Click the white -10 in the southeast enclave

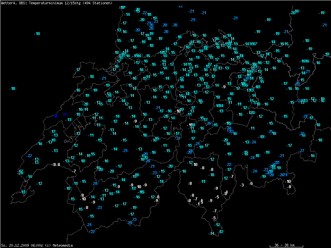pos(288,182)
